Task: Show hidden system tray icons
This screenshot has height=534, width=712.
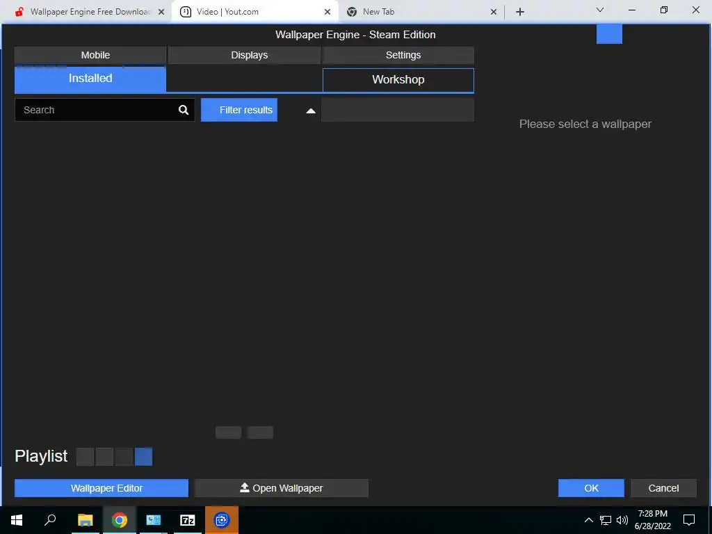Action: 588,520
